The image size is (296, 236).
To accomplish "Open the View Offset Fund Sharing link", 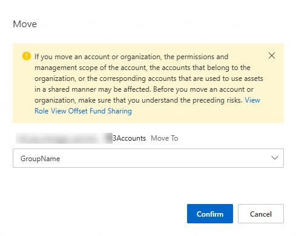I will [x=91, y=111].
